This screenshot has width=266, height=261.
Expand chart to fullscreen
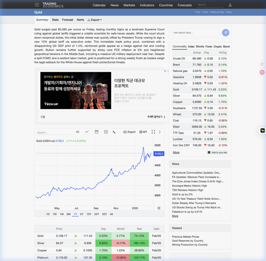point(153,132)
